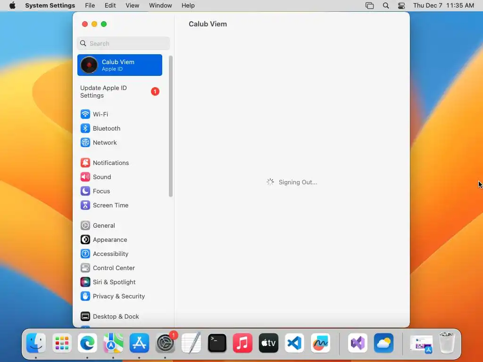Viewport: 483px width, 362px height.
Task: Click the Signing Out status text
Action: tap(298, 182)
